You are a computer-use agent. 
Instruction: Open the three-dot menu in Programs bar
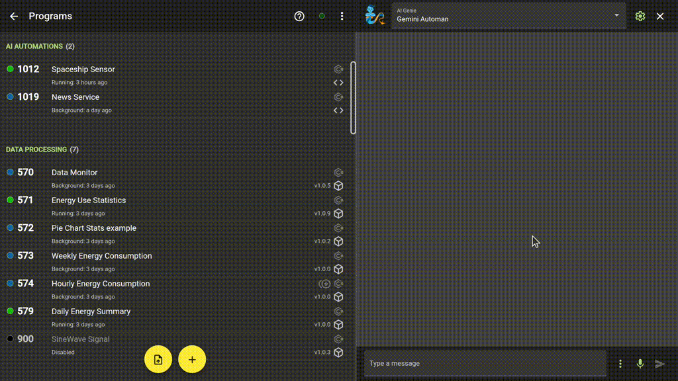point(342,16)
